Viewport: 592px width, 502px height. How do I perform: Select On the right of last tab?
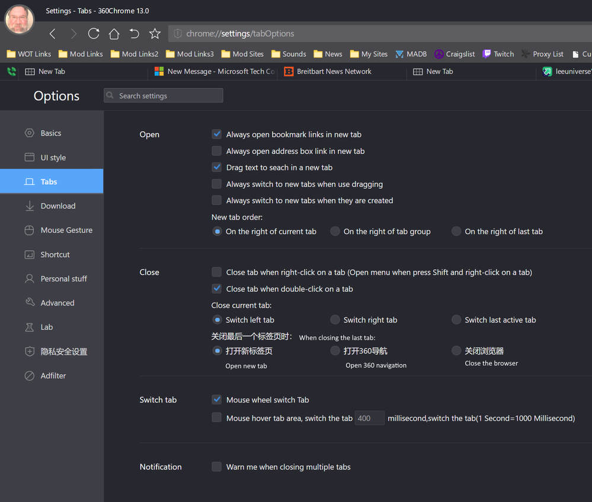pos(456,231)
